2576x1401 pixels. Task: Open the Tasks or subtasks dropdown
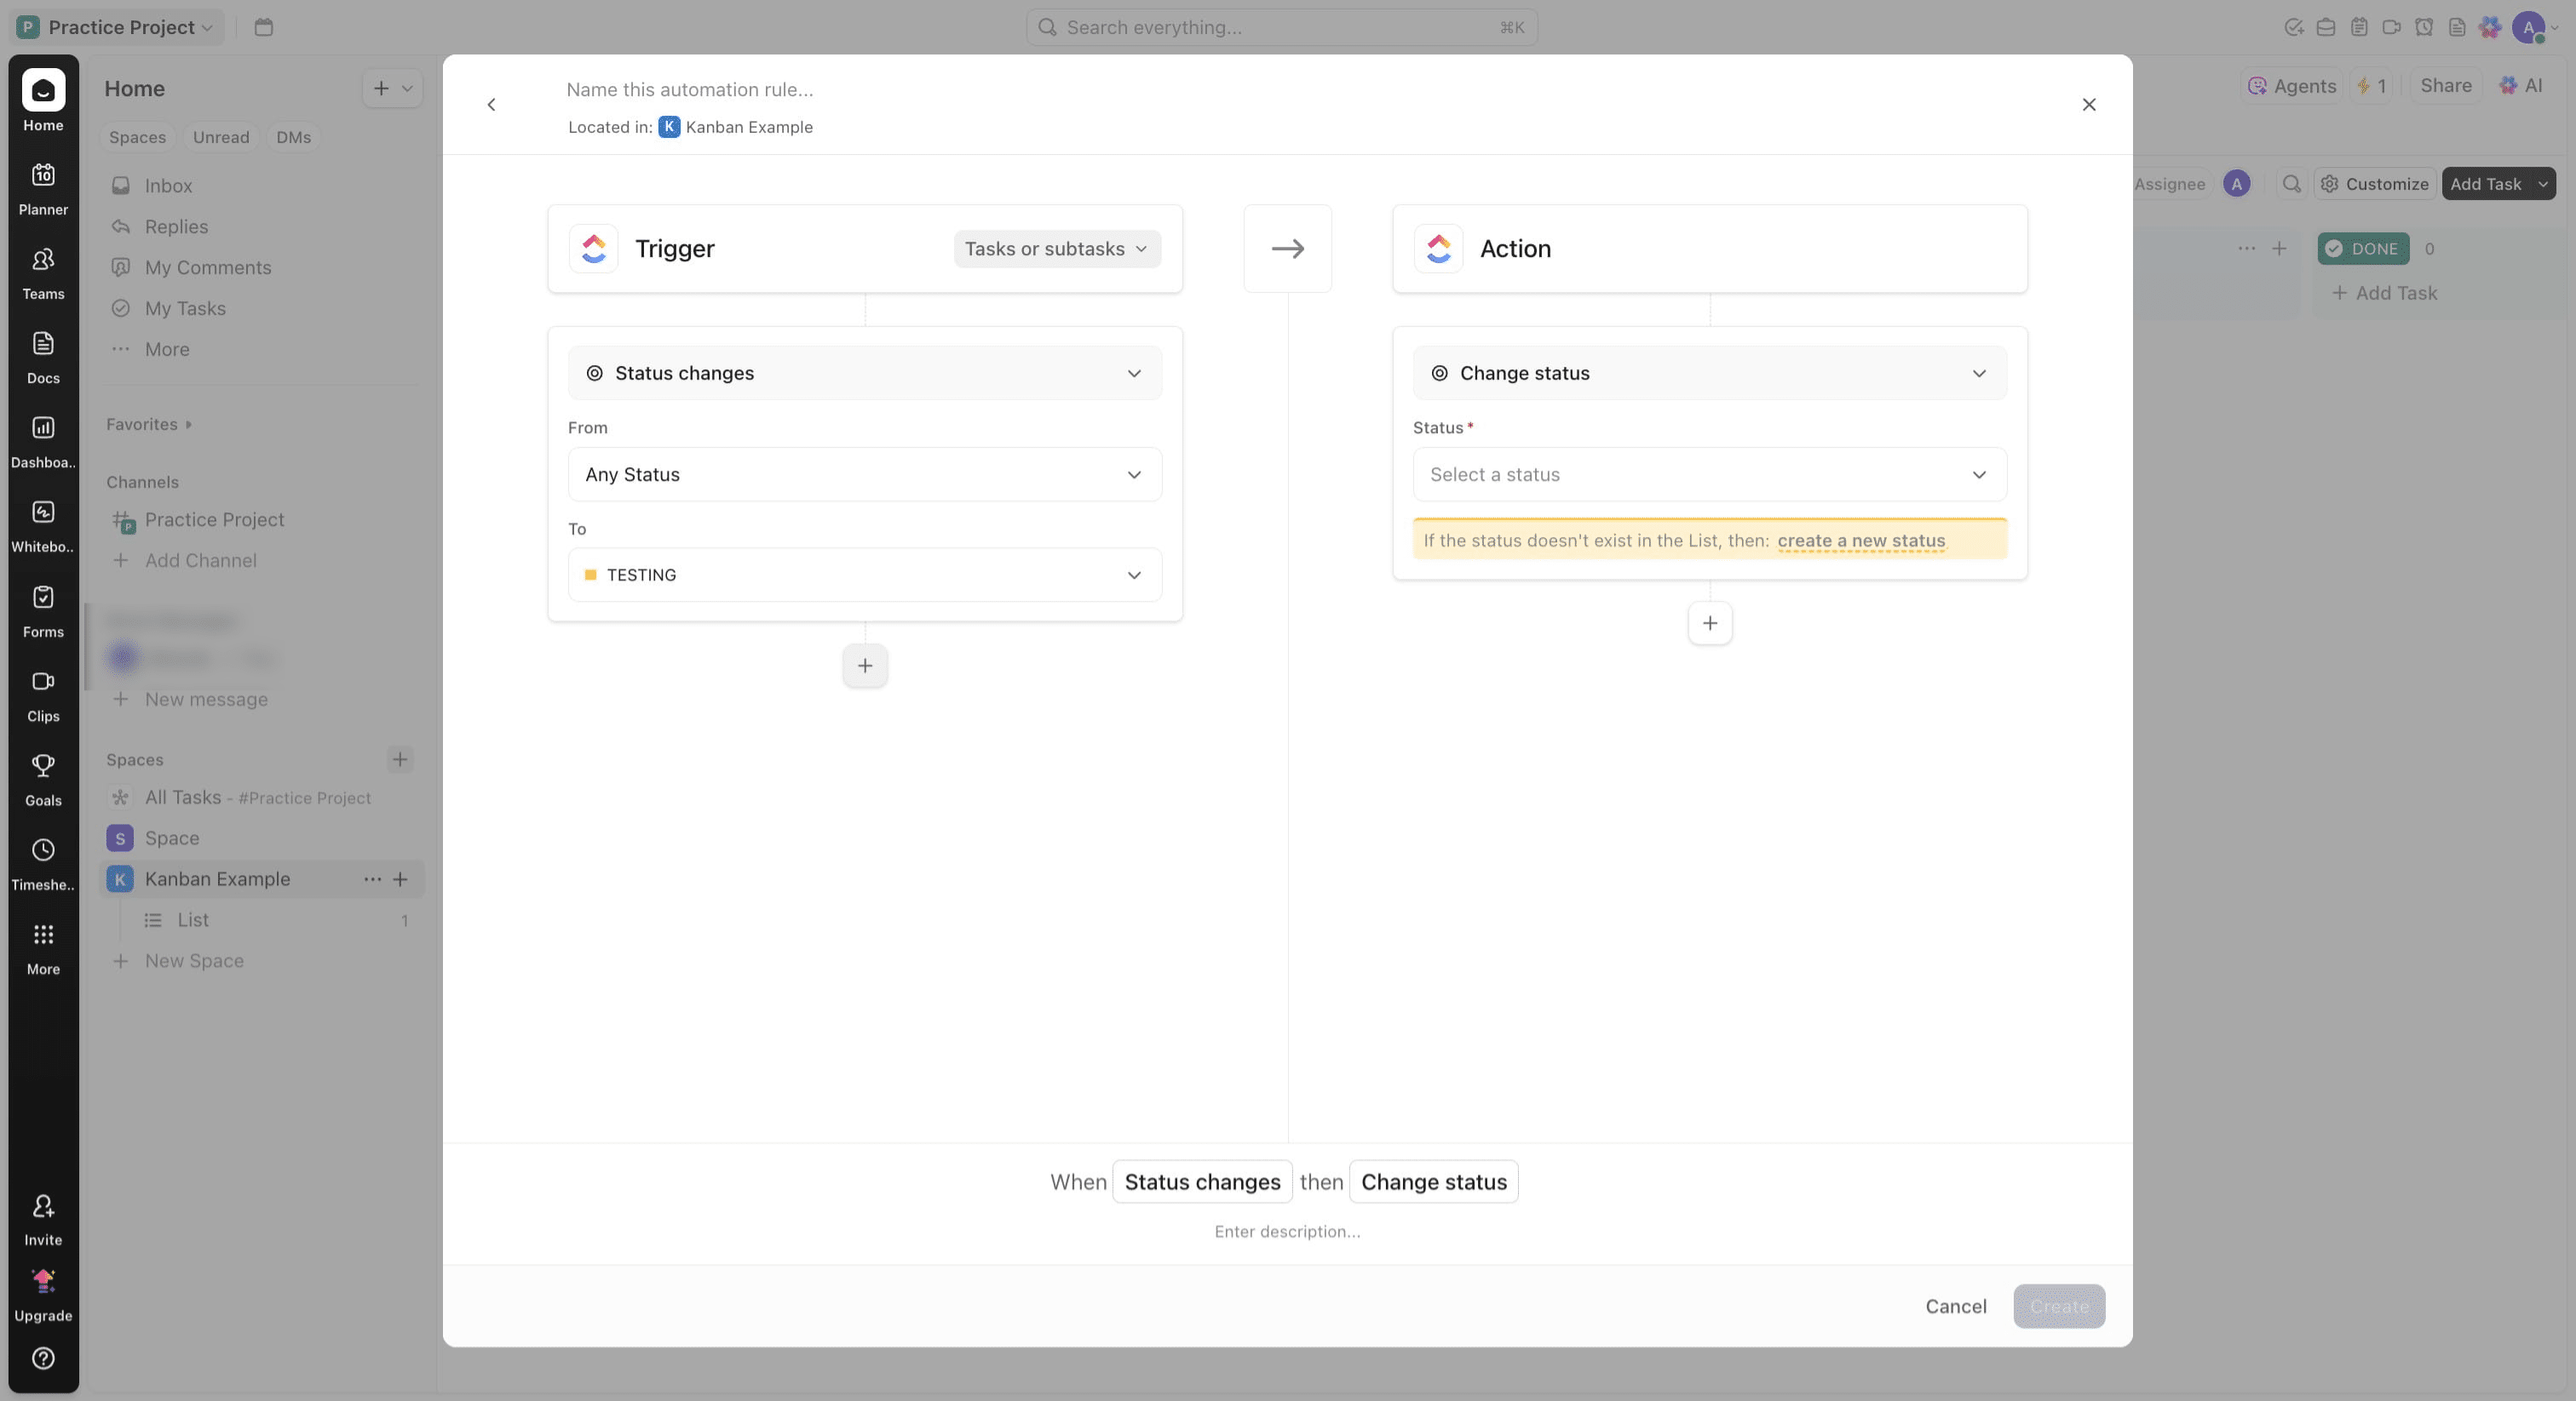(x=1056, y=249)
